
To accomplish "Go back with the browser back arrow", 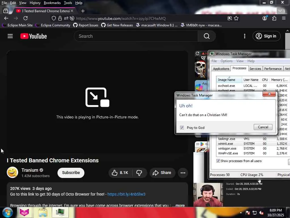I will click(x=6, y=18).
